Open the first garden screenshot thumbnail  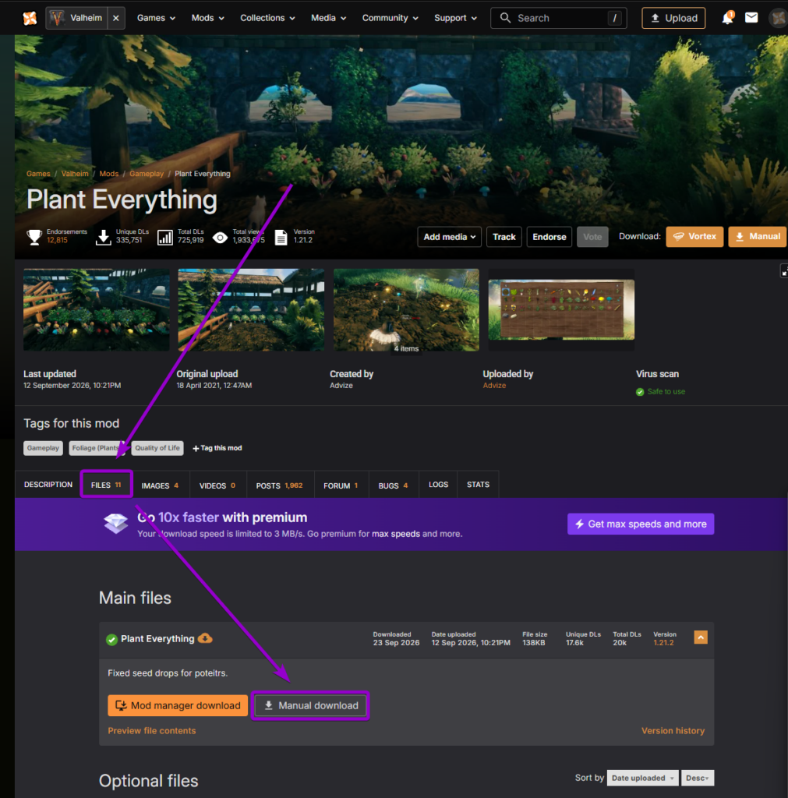coord(96,309)
